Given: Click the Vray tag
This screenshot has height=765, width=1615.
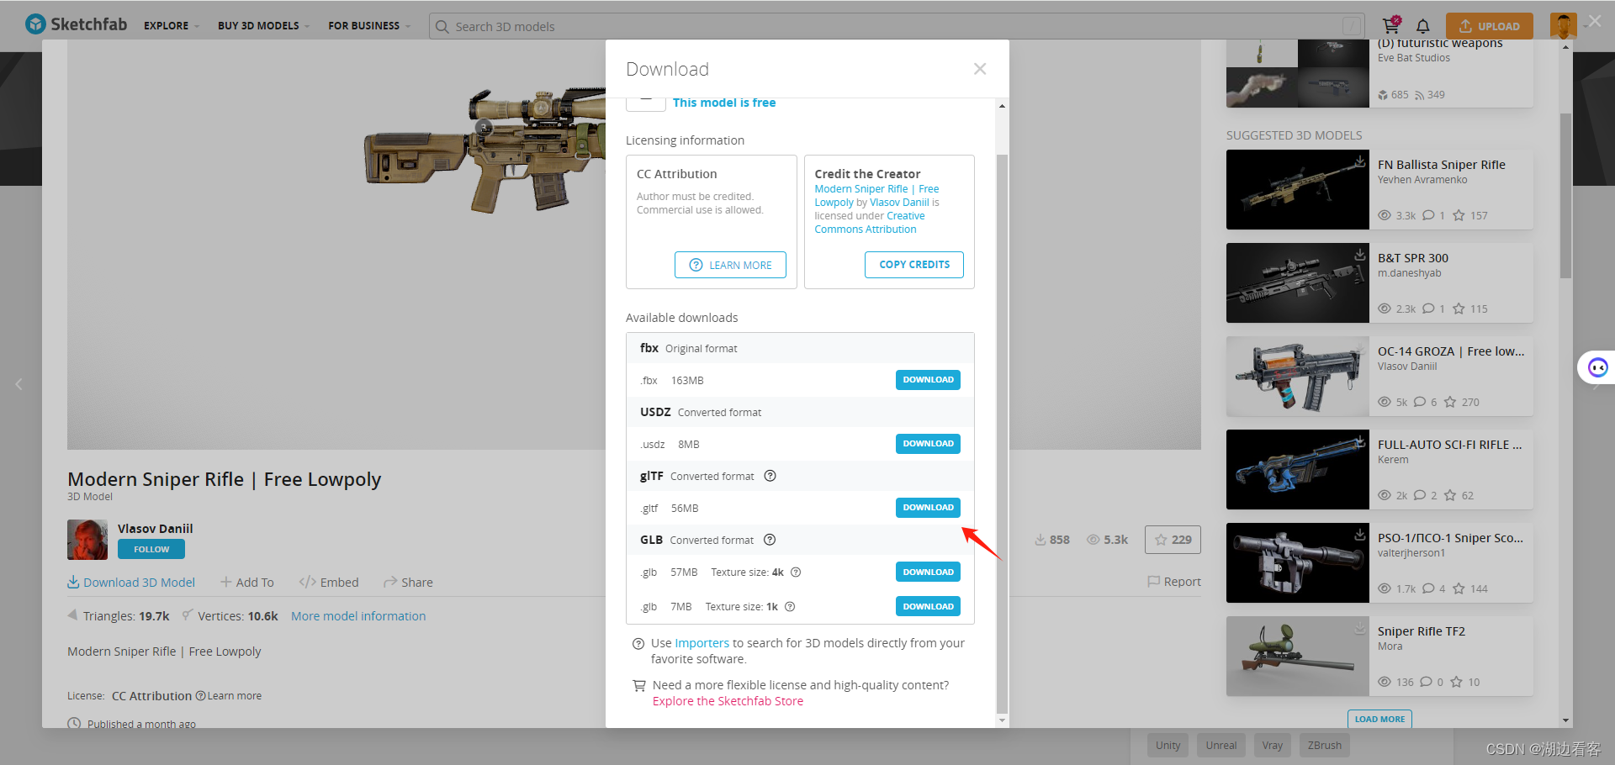Looking at the screenshot, I should click(1272, 745).
